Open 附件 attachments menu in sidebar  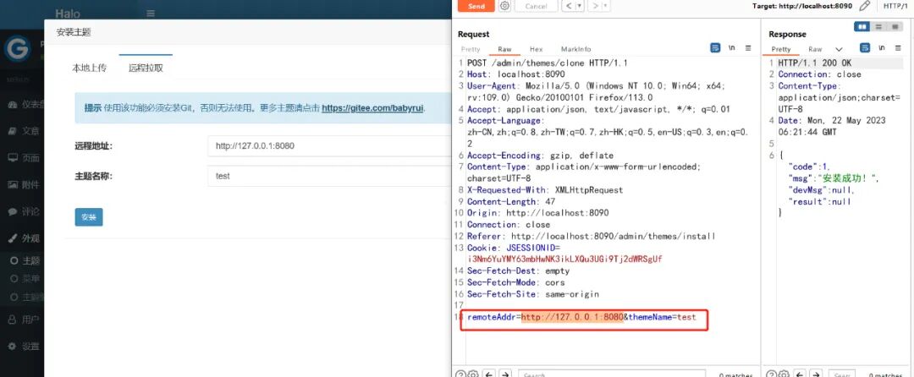pos(24,185)
